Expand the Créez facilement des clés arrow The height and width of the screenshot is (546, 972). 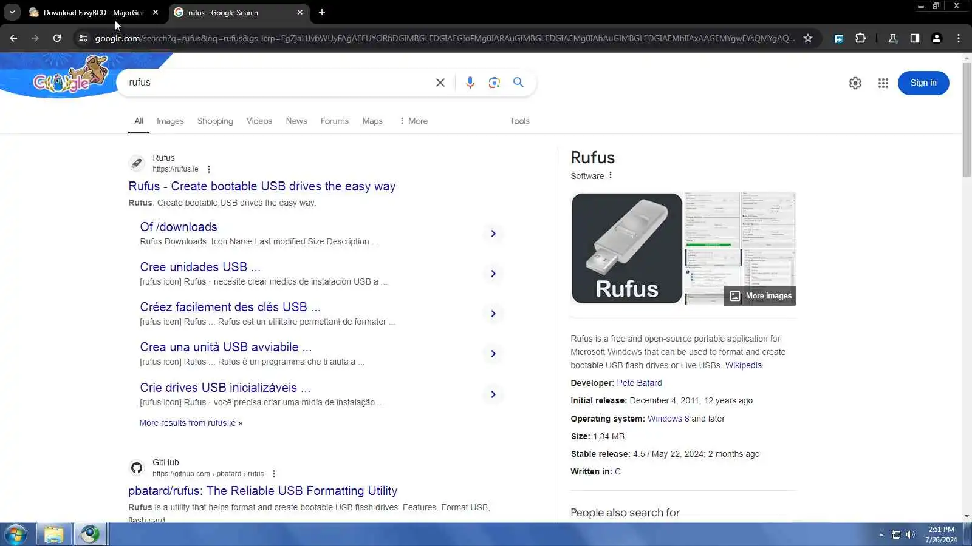pos(493,314)
